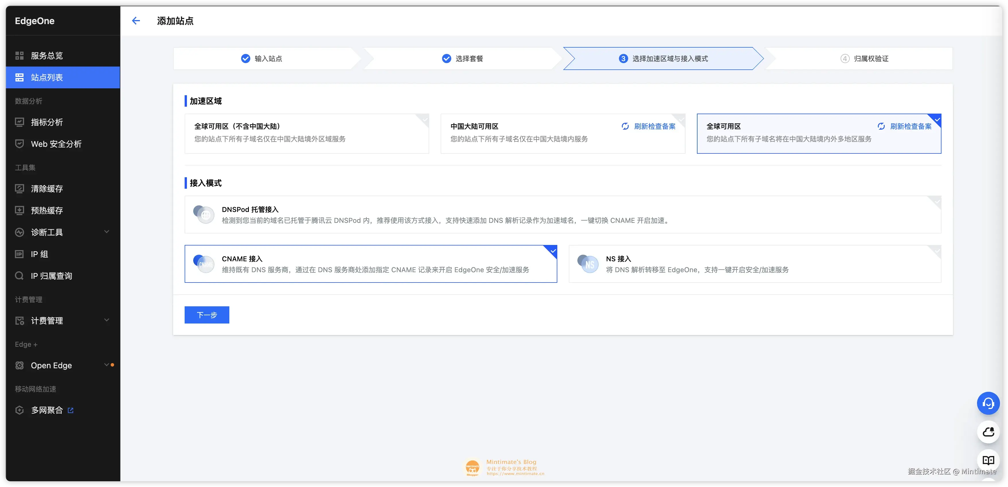1008x487 pixels.
Task: Choose 全球可用区（不含中国大陆）region card
Action: 274,133
